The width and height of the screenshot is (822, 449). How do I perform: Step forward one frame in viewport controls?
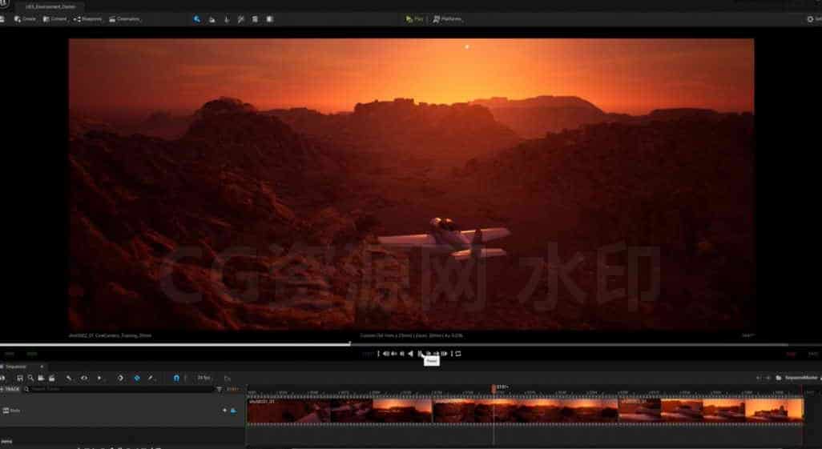click(428, 354)
